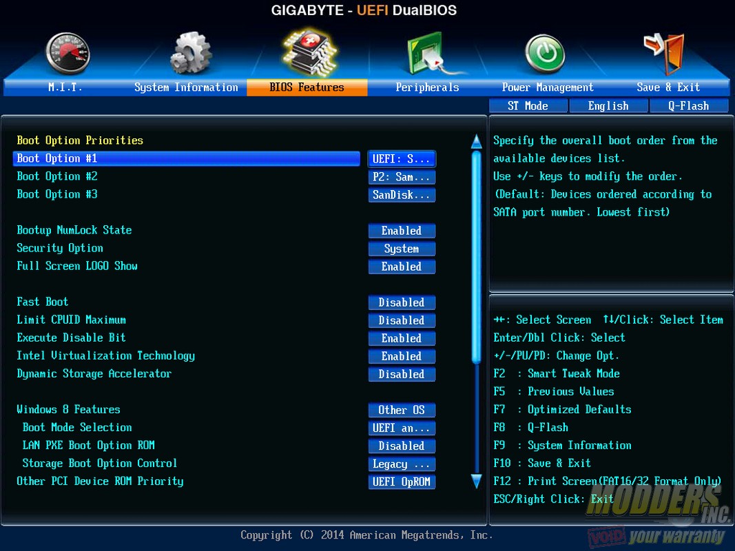This screenshot has width=735, height=551.
Task: Open Other PCI Device ROM Priority dropdown
Action: tap(402, 481)
